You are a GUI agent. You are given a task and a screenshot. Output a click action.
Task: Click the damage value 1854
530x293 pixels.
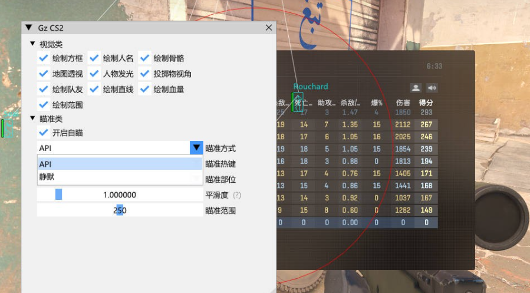(403, 149)
